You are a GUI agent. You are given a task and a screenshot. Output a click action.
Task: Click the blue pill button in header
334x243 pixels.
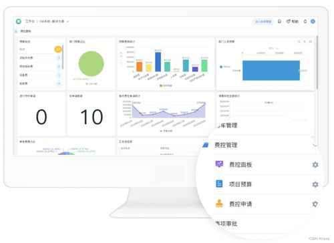pyautogui.click(x=263, y=21)
